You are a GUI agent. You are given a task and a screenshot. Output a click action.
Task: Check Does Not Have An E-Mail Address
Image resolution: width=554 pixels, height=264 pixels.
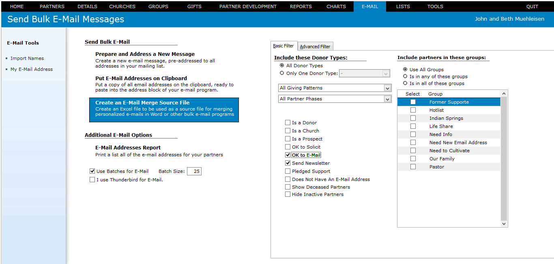point(288,179)
